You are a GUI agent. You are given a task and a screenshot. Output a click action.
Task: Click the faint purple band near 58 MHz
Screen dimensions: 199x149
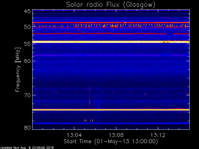[x=111, y=55]
